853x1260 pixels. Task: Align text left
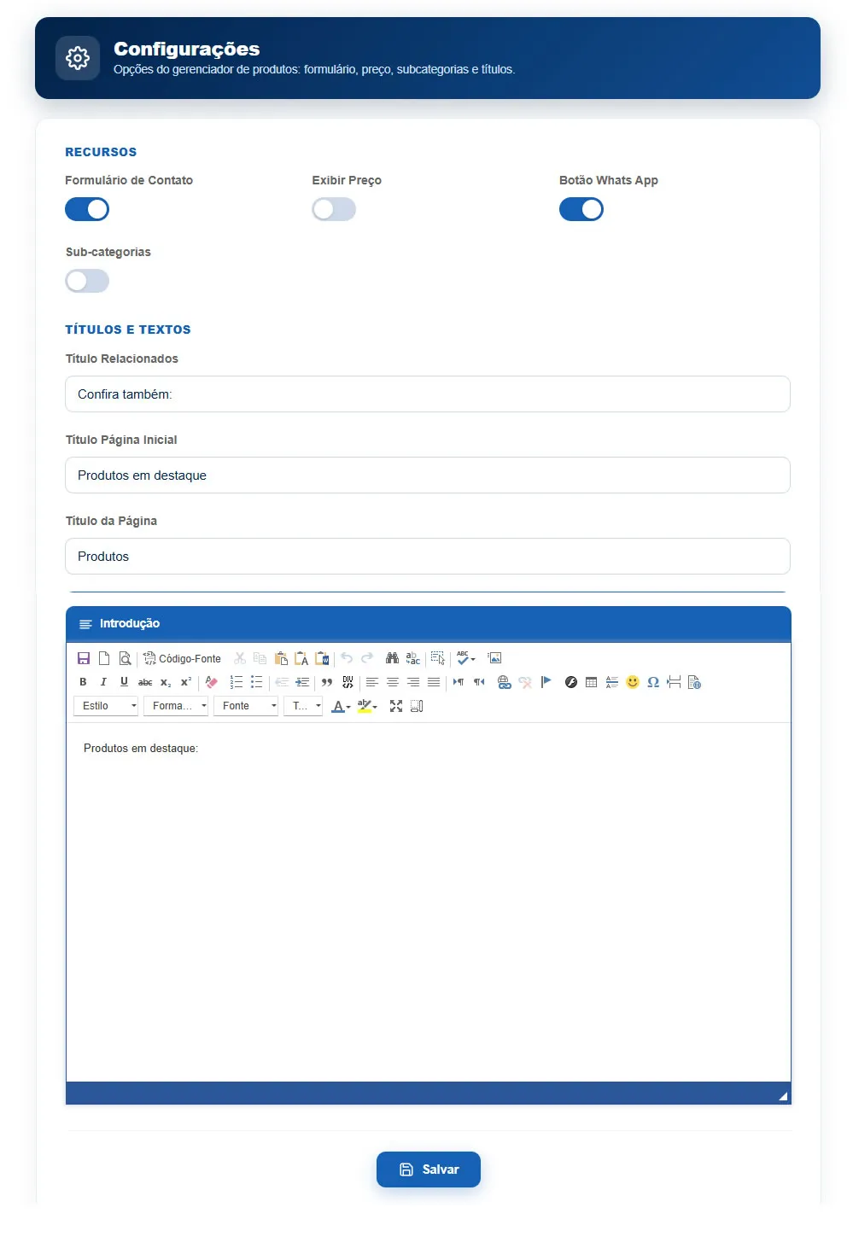pos(372,682)
